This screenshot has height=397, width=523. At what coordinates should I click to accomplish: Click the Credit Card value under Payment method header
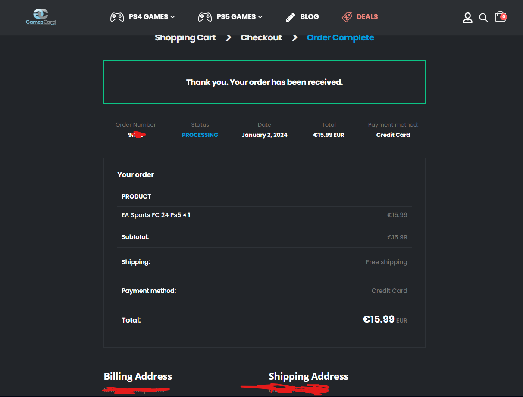pos(393,135)
